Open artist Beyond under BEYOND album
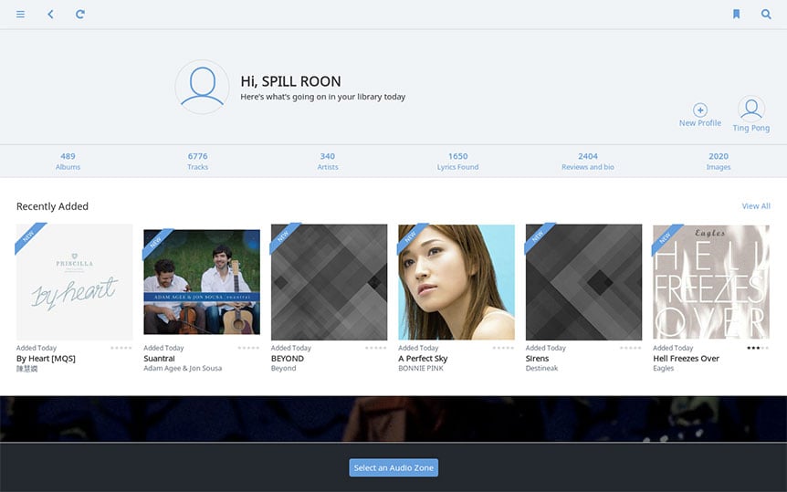 [x=284, y=368]
